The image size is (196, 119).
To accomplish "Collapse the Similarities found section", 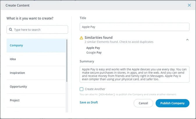I will (x=187, y=40).
